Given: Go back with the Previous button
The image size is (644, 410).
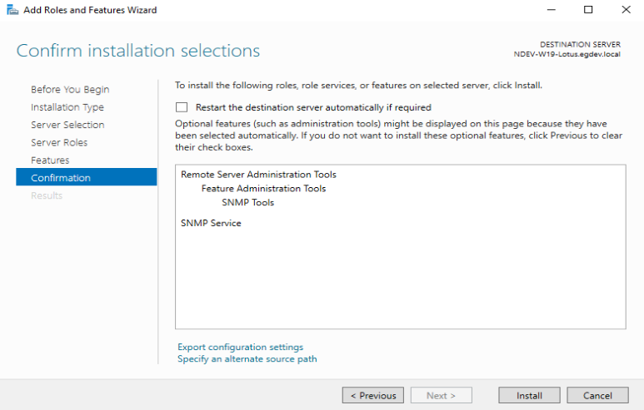Looking at the screenshot, I should point(373,396).
